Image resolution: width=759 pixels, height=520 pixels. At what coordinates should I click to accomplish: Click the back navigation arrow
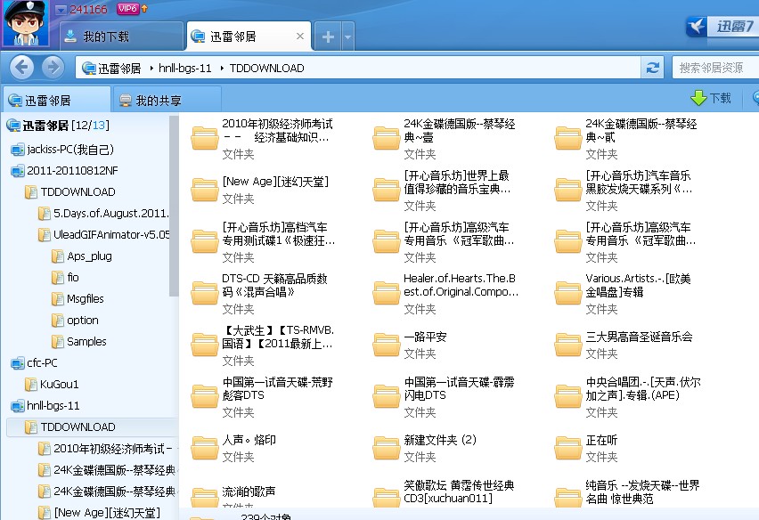[x=20, y=66]
